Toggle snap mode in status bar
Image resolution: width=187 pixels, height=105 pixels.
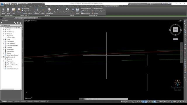click(x=129, y=102)
